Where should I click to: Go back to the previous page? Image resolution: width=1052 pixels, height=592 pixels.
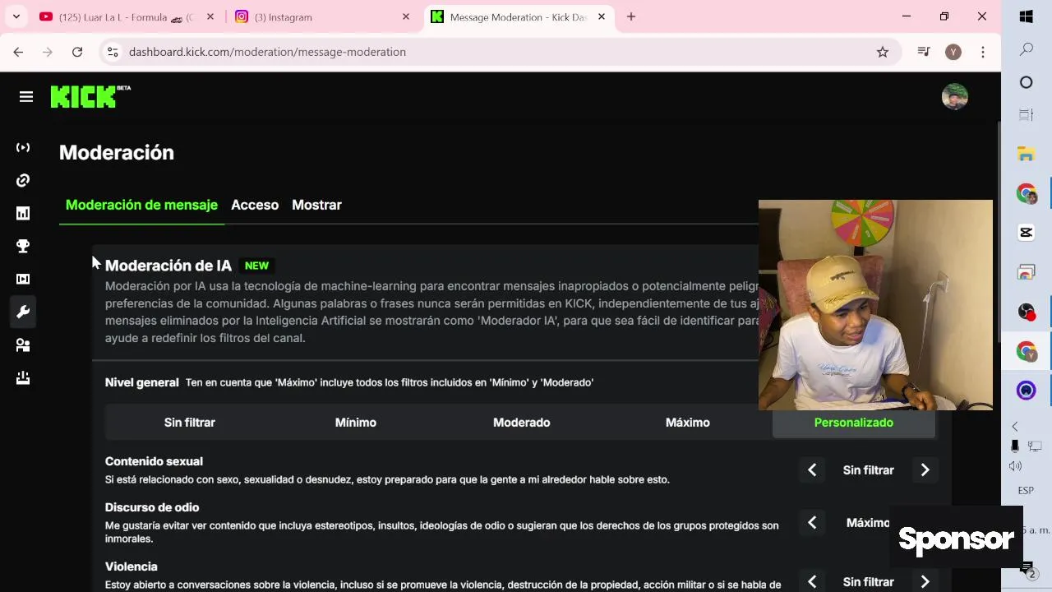tap(18, 52)
